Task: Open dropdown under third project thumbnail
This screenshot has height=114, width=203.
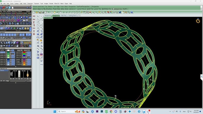Action: (x=25, y=79)
